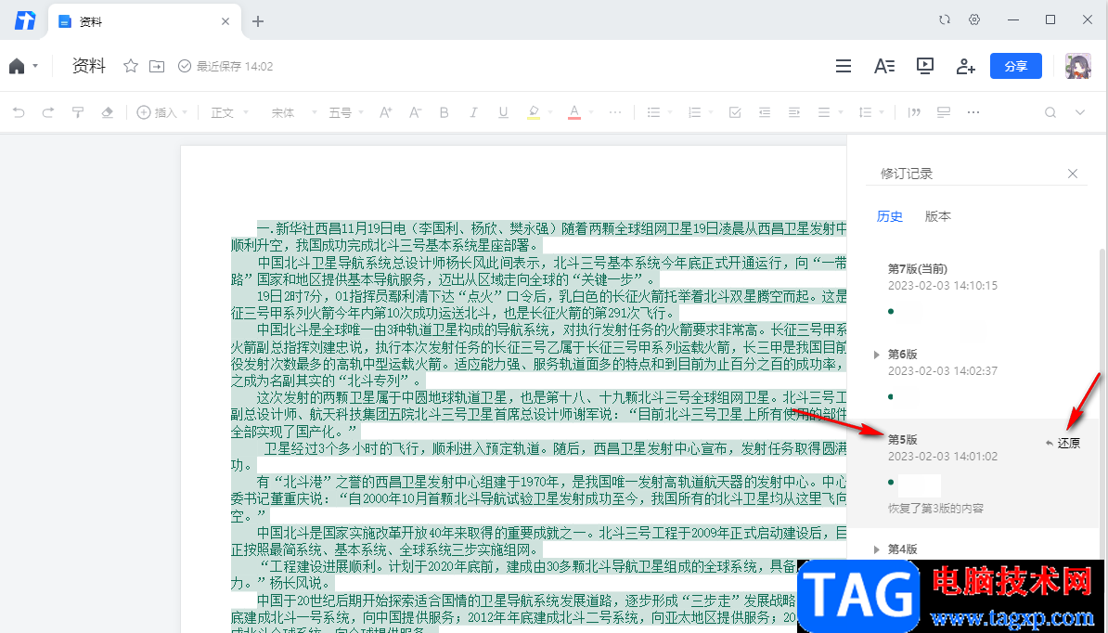Open bulleted list style dropdown arrow
This screenshot has width=1108, height=633.
coord(669,112)
